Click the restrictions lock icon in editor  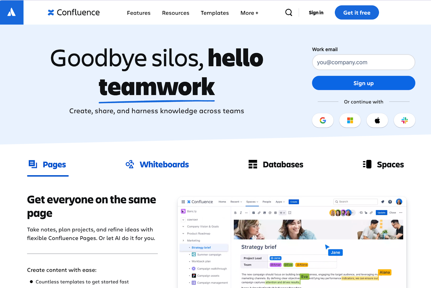(x=366, y=213)
